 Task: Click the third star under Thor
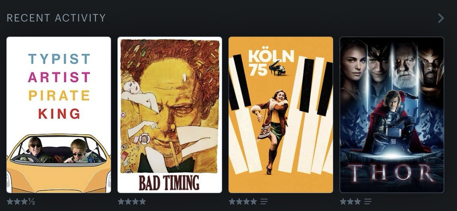point(357,201)
